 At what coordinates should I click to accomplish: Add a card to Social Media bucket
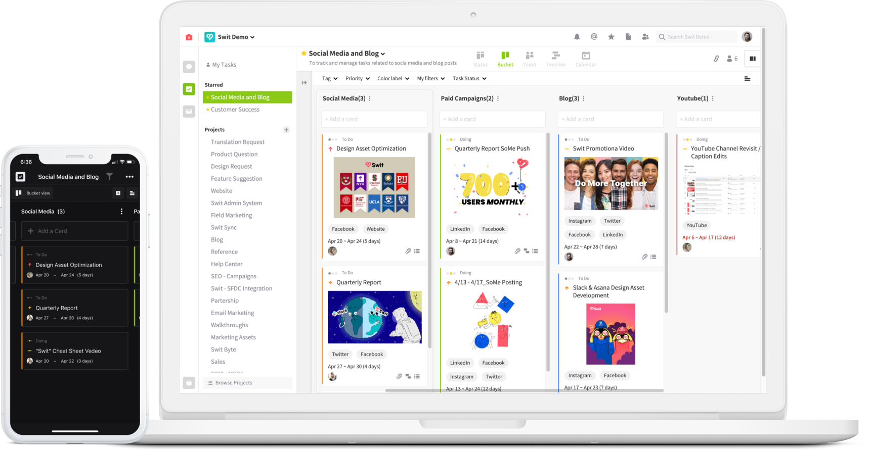(374, 119)
